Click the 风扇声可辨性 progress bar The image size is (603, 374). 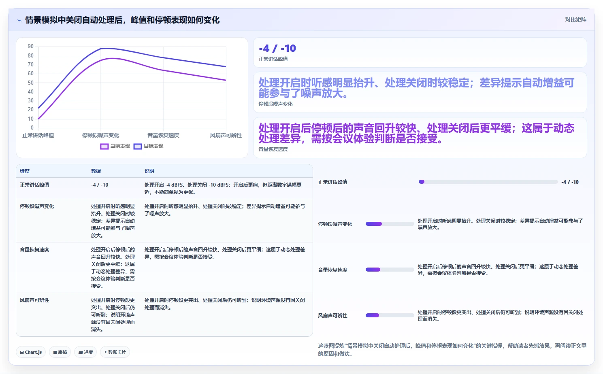tap(390, 315)
